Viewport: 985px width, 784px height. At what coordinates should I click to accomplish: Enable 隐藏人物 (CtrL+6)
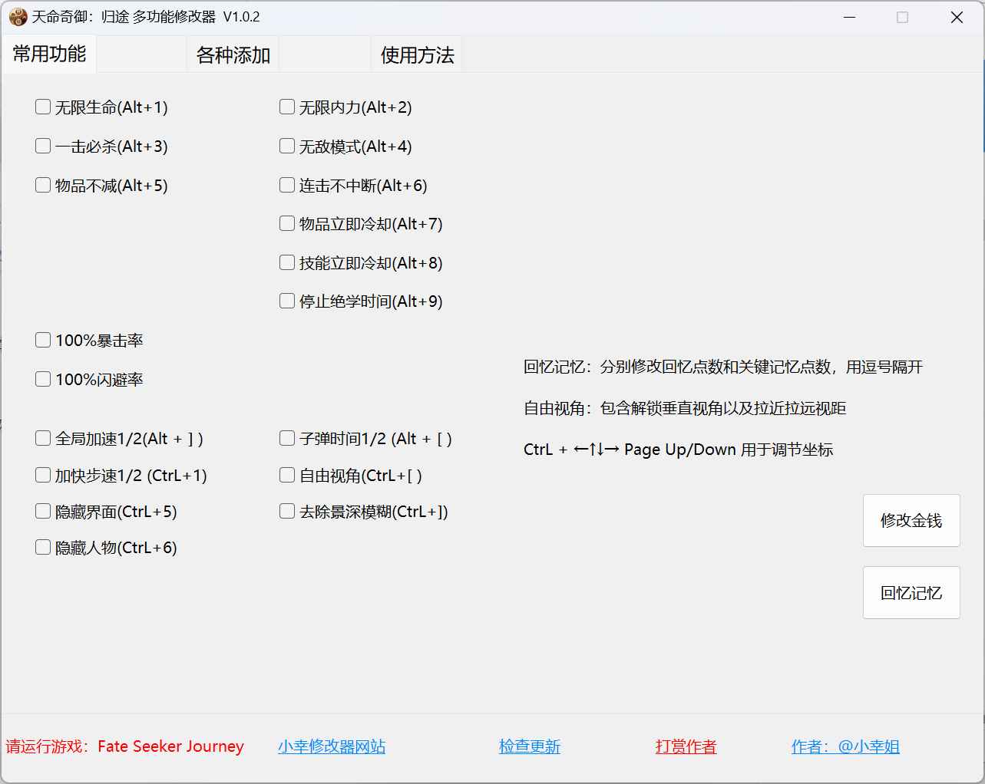43,546
